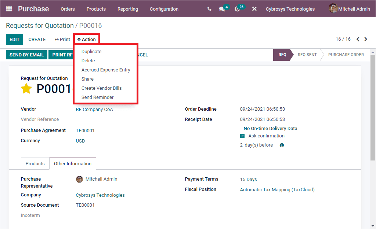Toggle the favorite star on P00016

(x=26, y=88)
